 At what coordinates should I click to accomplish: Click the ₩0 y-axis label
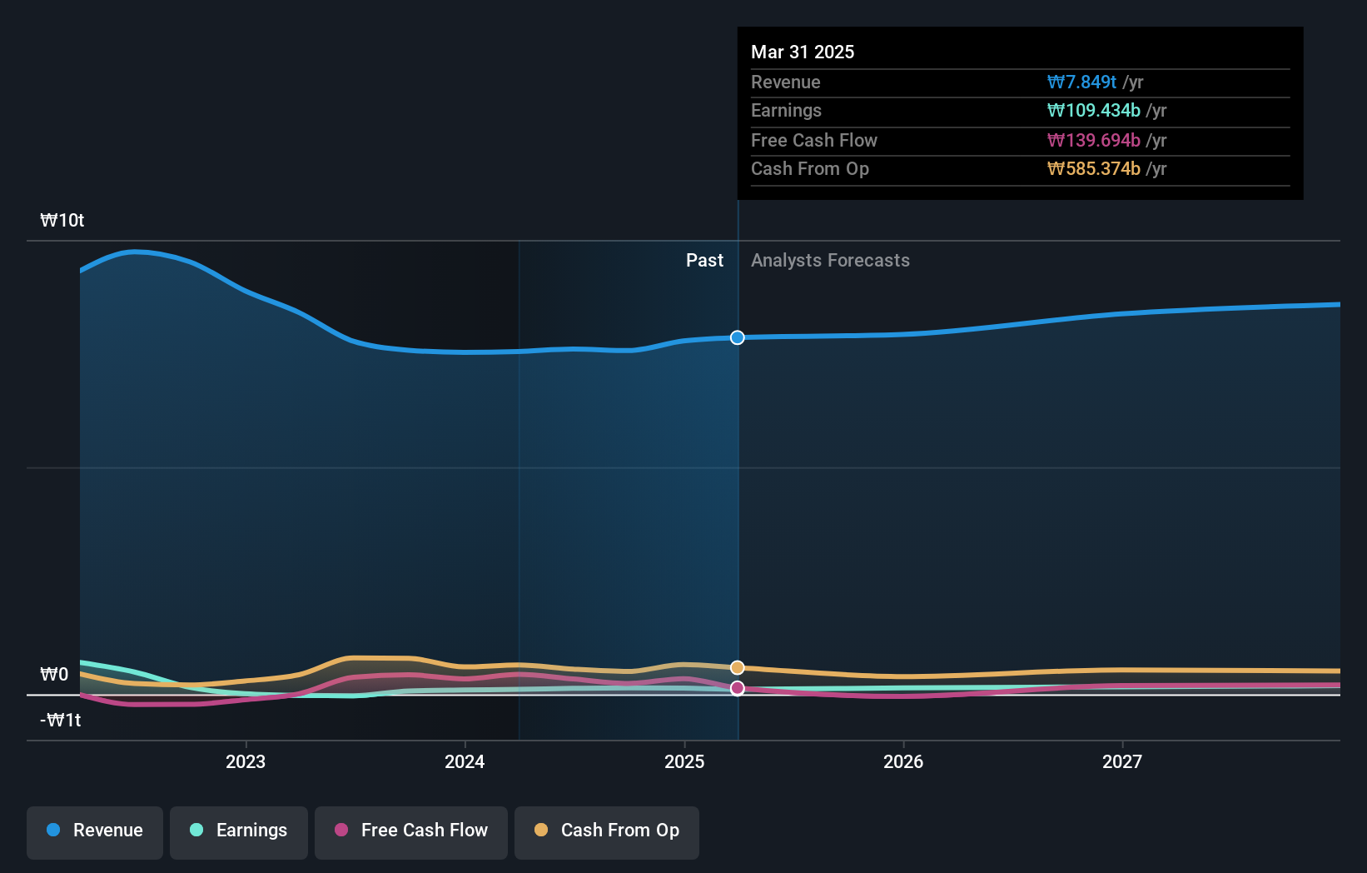(54, 674)
